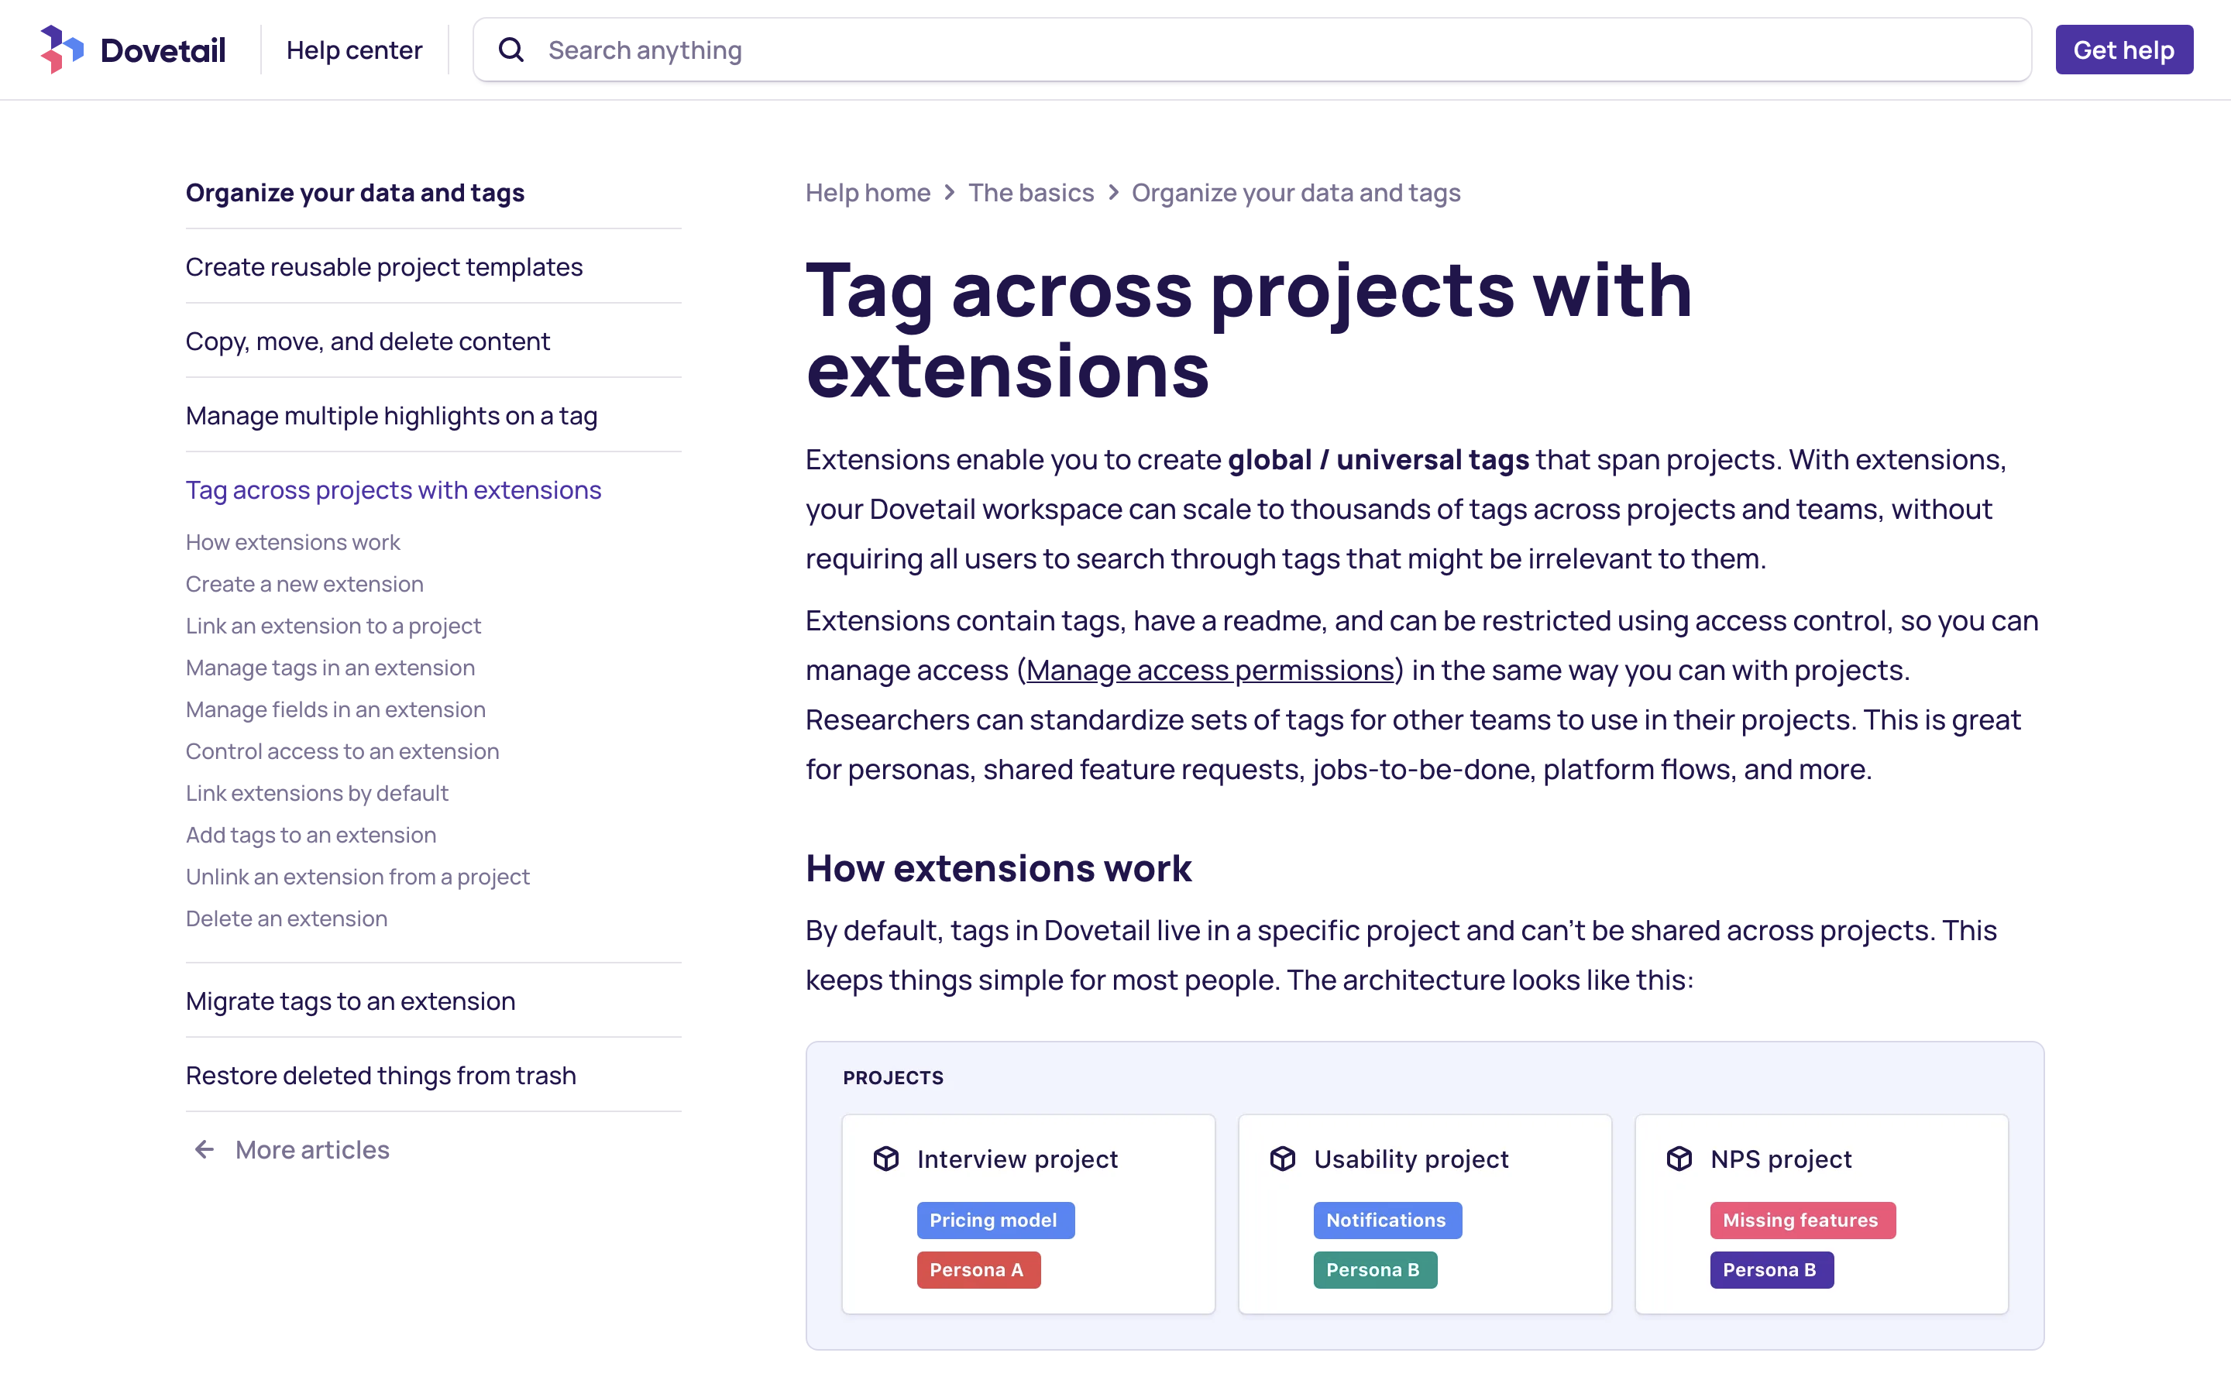This screenshot has width=2231, height=1394.
Task: Click the cube icon beside Interview project
Action: pyautogui.click(x=886, y=1159)
